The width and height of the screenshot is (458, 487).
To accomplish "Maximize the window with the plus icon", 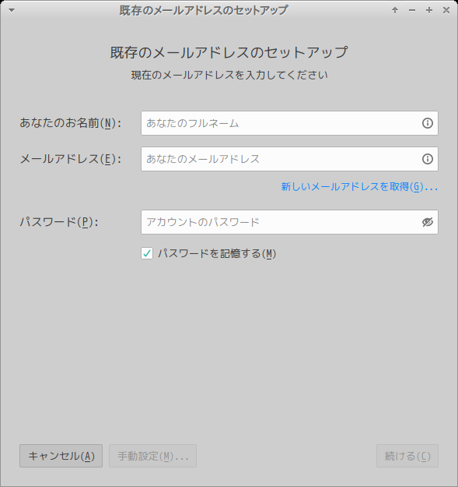I will 429,10.
